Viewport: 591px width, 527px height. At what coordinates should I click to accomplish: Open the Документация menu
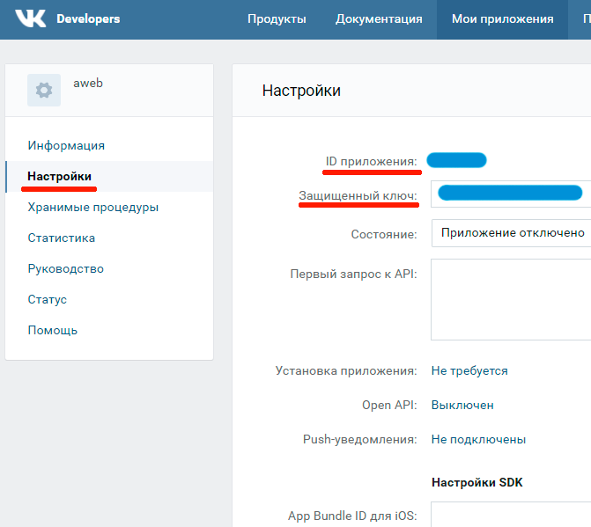(379, 18)
